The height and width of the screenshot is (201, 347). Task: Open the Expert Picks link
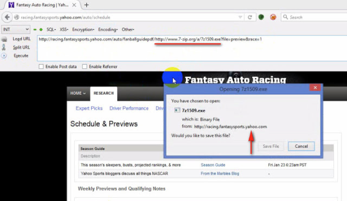89,108
